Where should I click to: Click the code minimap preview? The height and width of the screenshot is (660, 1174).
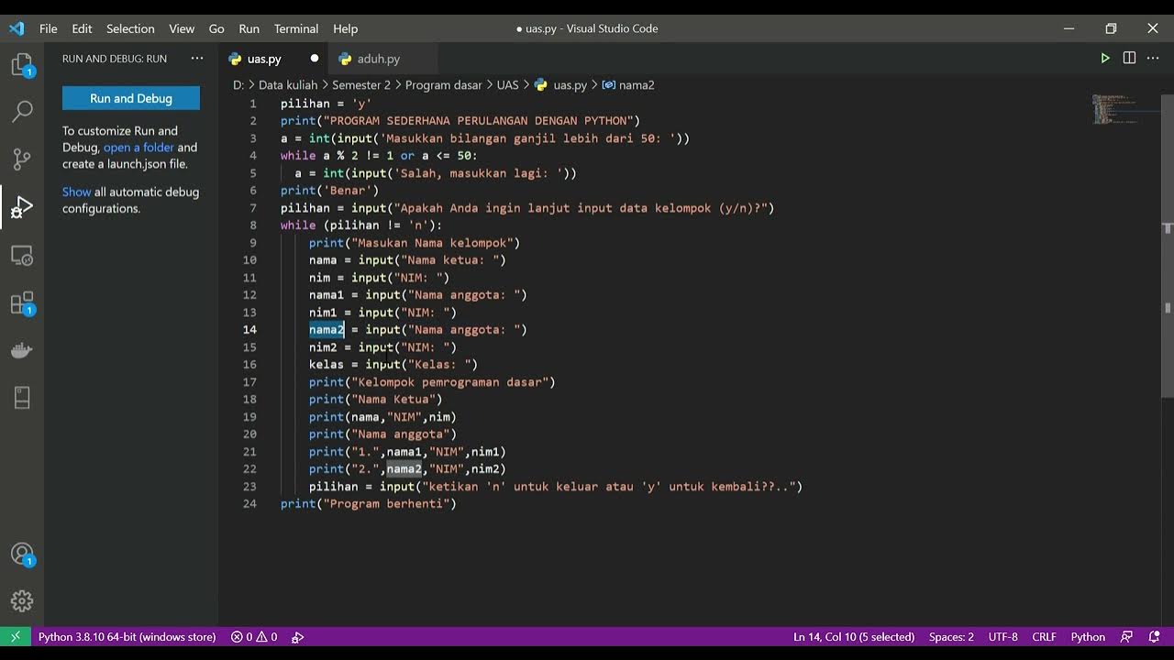pyautogui.click(x=1115, y=108)
